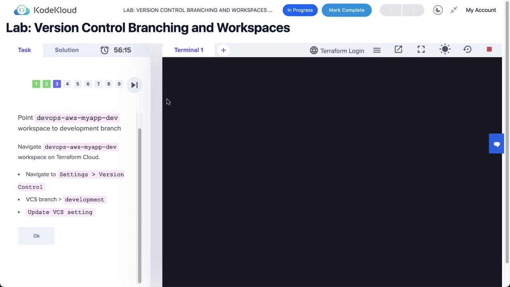Select the 'development' branch code text
Image resolution: width=510 pixels, height=287 pixels.
pyautogui.click(x=84, y=199)
